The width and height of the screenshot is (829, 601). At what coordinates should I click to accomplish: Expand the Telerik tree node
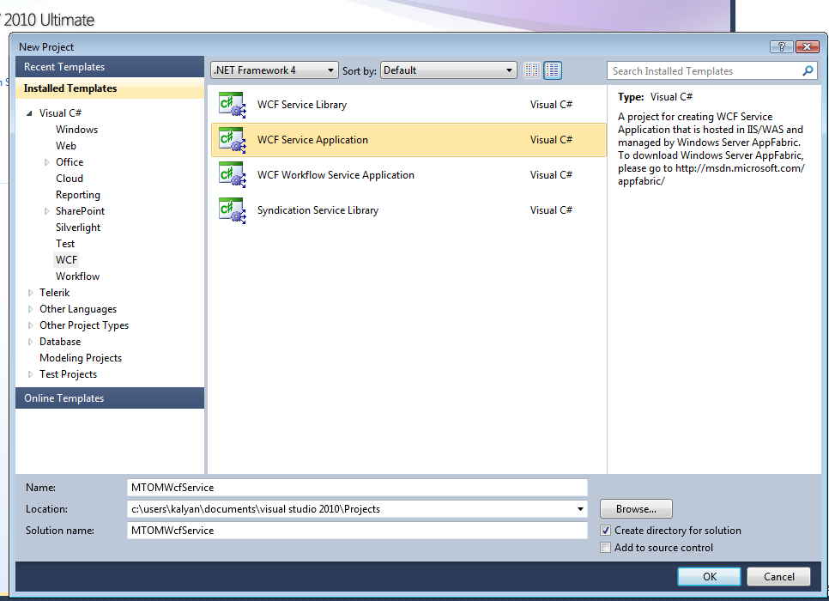(30, 293)
